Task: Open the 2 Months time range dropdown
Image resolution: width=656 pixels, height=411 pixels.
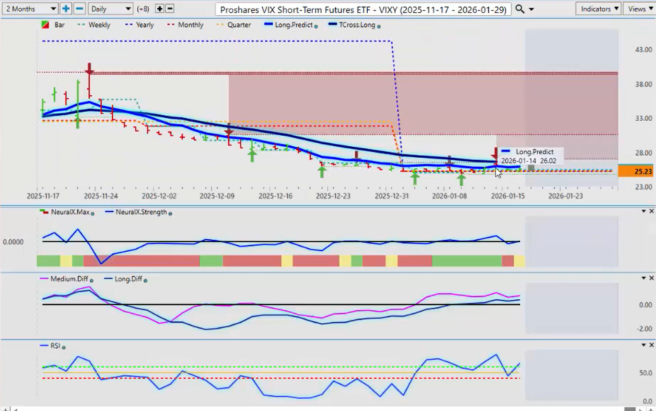Action: [x=30, y=9]
